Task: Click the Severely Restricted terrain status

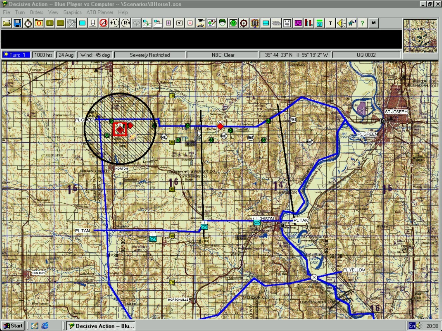Action: coord(150,55)
